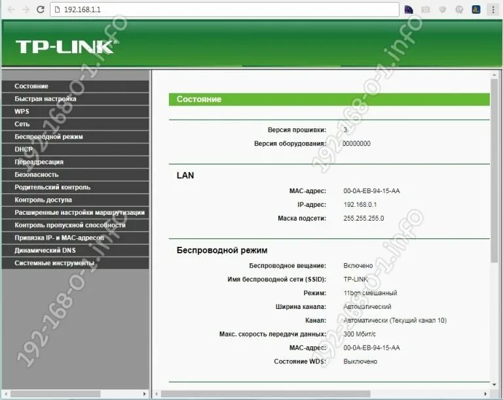Click the sidebar horizontal scrollbar thumb

click(56, 393)
